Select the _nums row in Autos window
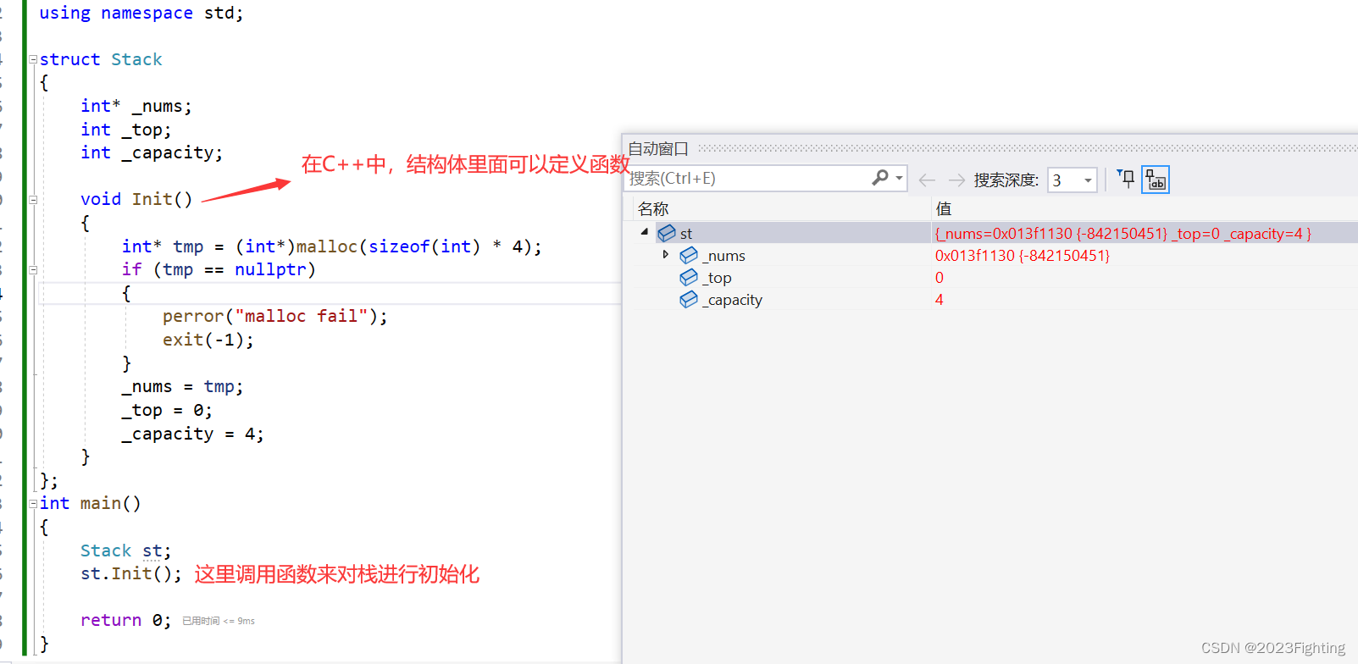 [996, 255]
